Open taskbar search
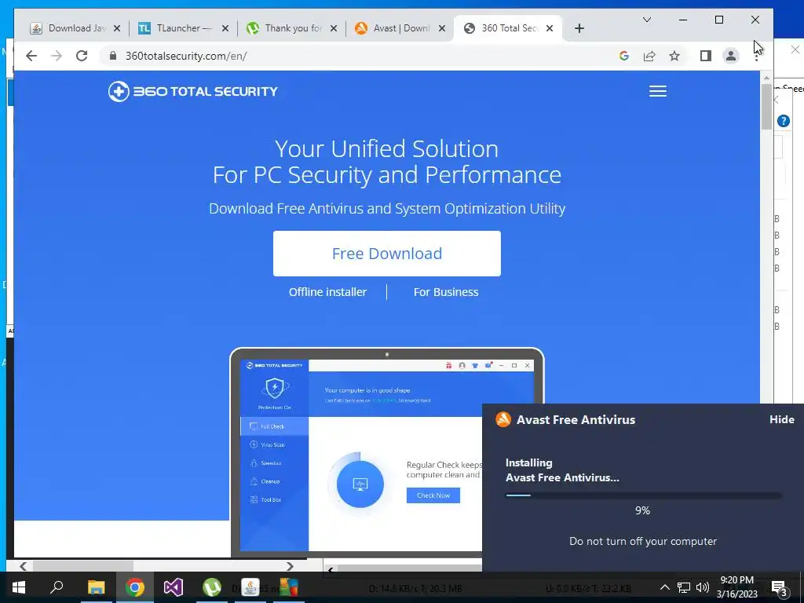 (x=57, y=587)
